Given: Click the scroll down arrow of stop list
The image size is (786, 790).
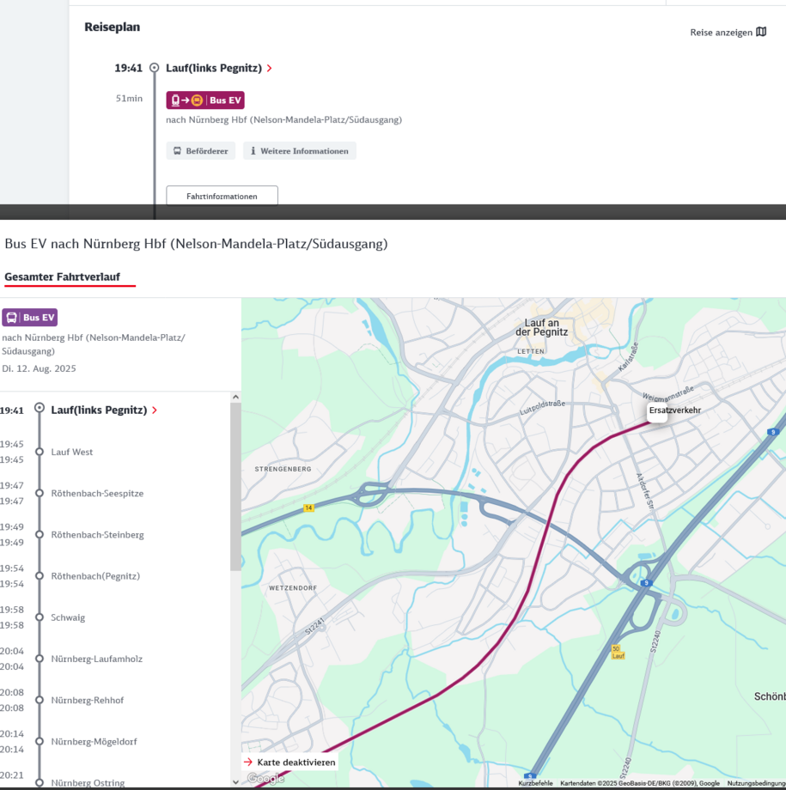Looking at the screenshot, I should [x=235, y=782].
